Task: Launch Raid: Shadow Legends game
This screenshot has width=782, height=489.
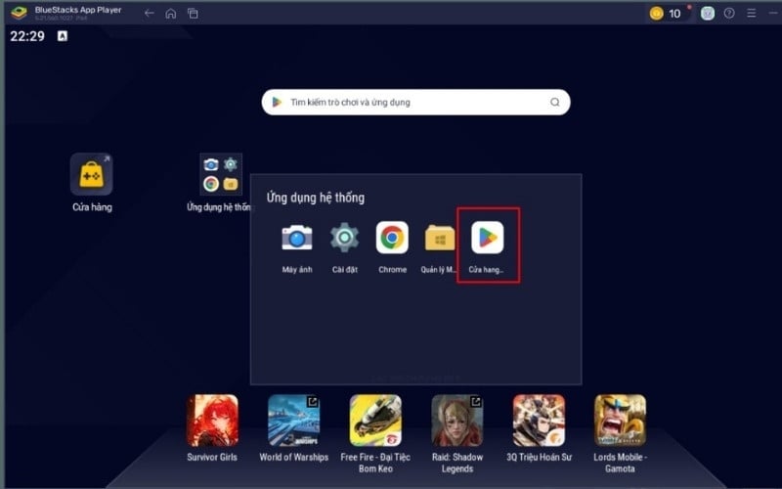Action: coord(457,421)
